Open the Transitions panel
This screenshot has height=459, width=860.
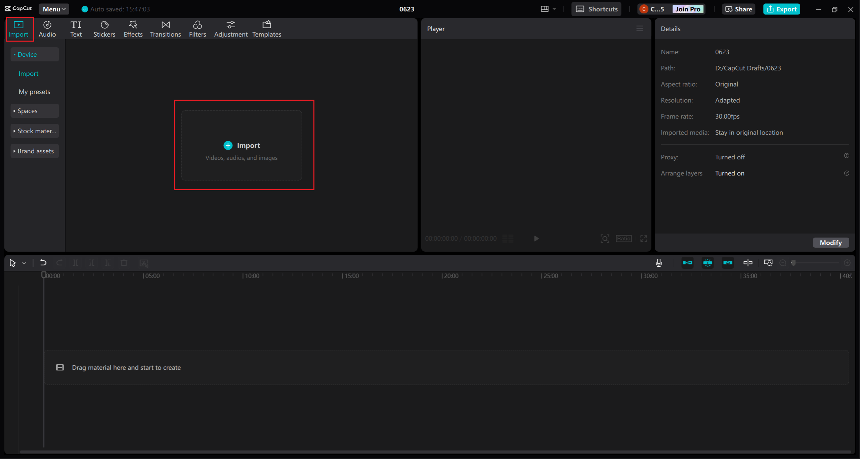point(165,29)
